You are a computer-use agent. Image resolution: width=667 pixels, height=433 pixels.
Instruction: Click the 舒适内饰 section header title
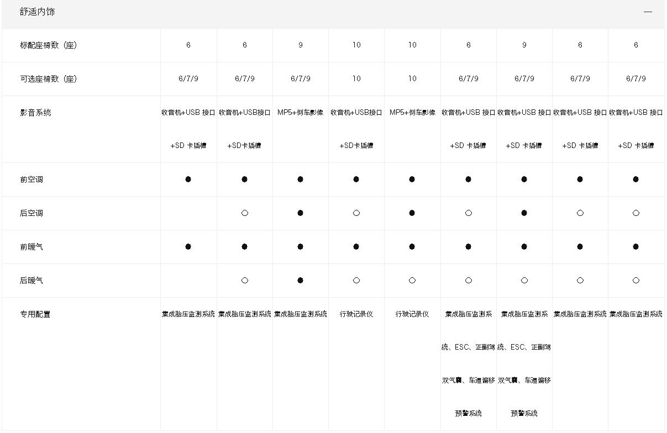point(38,12)
